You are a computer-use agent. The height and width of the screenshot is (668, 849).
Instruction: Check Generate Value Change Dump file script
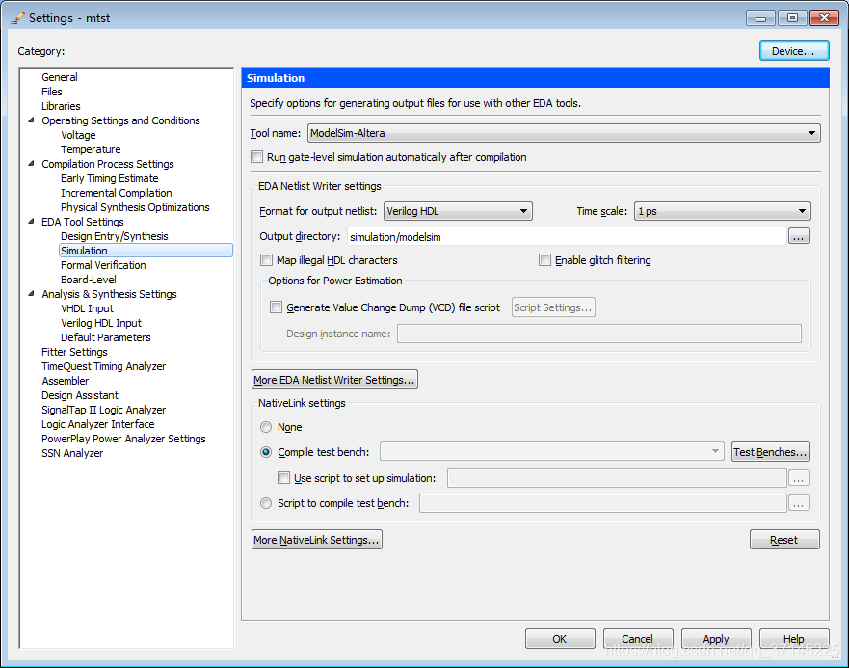click(x=277, y=307)
